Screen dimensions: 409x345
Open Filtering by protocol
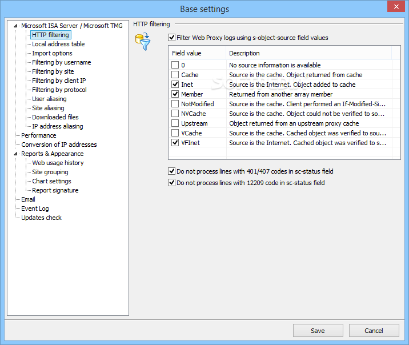click(x=59, y=90)
